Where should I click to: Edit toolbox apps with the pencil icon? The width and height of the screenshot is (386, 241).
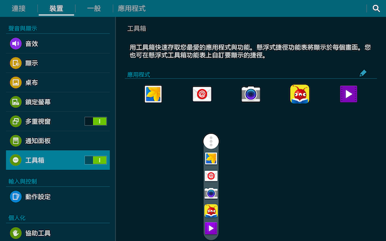point(363,73)
